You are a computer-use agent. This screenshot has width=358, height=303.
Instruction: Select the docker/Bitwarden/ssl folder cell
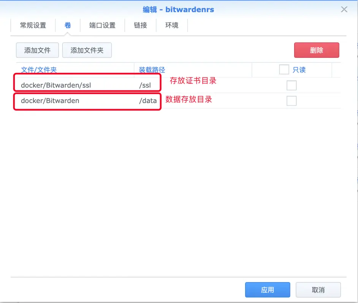tap(56, 86)
